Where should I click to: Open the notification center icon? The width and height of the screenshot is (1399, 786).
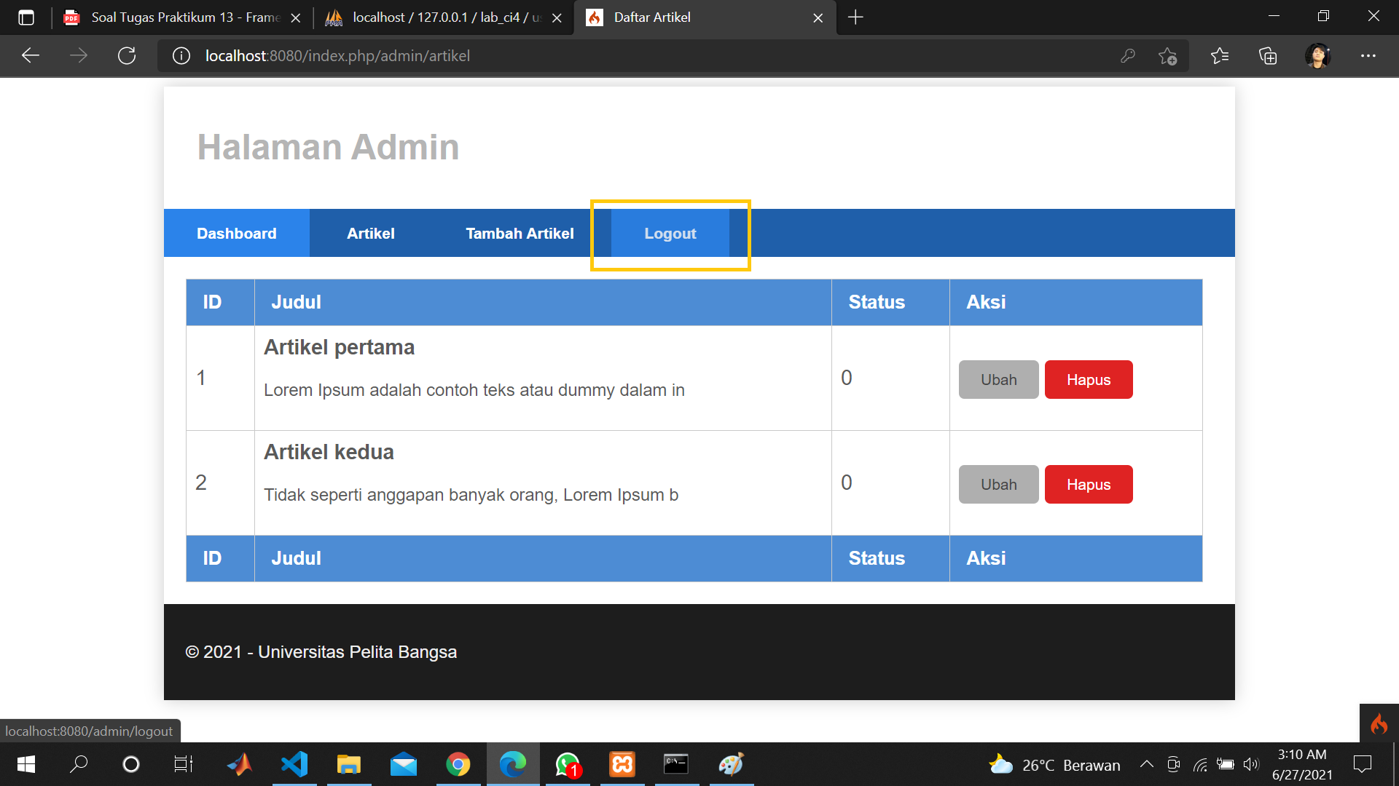point(1363,764)
